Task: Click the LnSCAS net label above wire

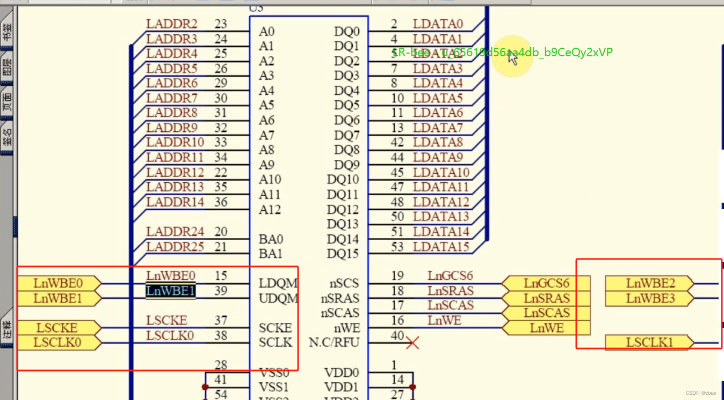Action: (451, 305)
